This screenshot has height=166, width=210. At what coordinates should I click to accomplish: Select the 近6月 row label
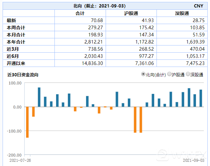coord(12,56)
